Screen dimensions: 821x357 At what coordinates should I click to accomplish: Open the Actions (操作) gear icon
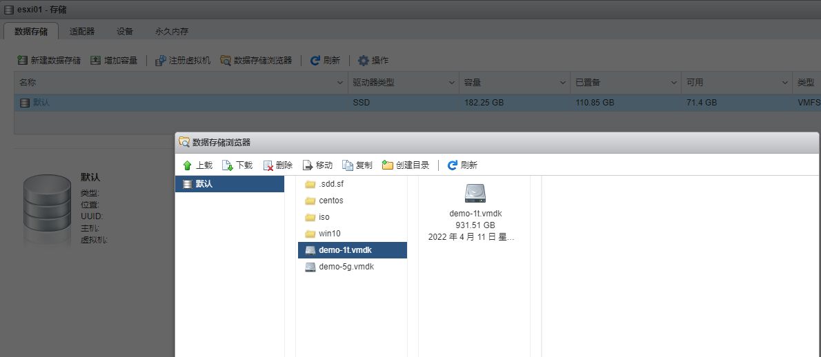click(364, 61)
